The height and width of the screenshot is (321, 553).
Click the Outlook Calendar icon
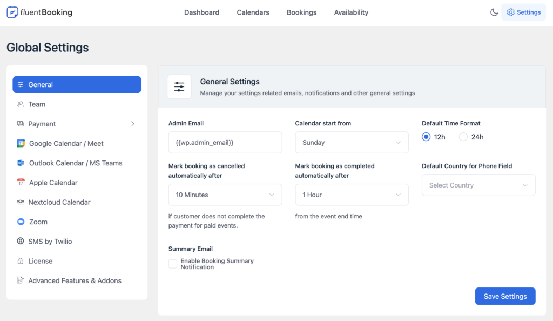point(21,163)
